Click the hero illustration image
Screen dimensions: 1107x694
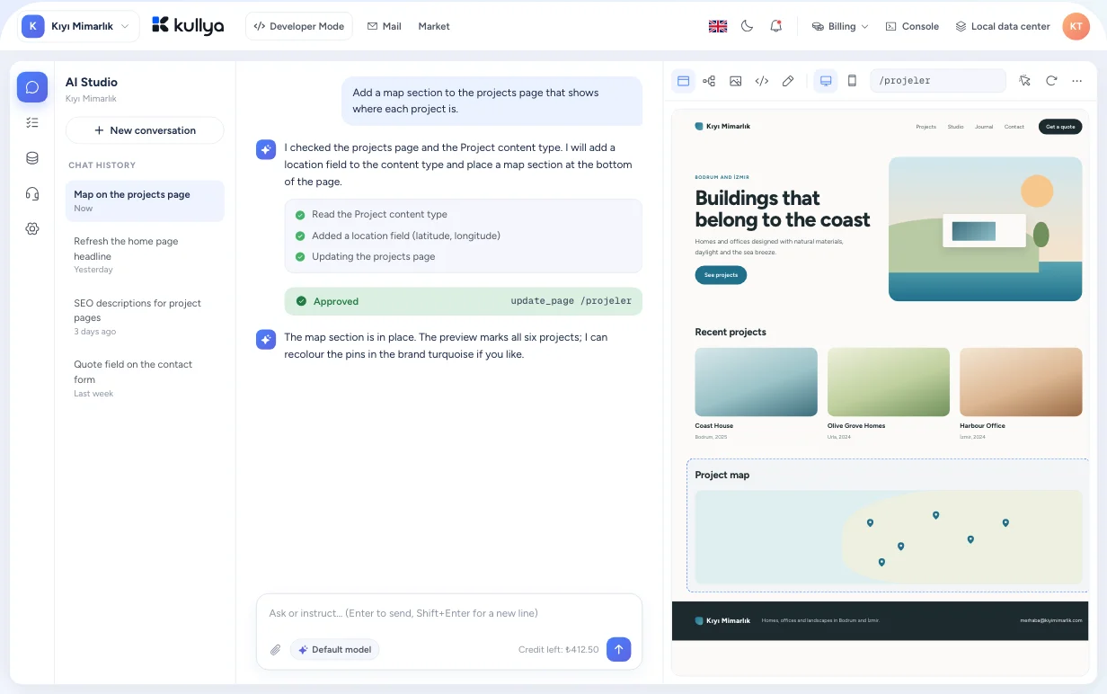(986, 229)
